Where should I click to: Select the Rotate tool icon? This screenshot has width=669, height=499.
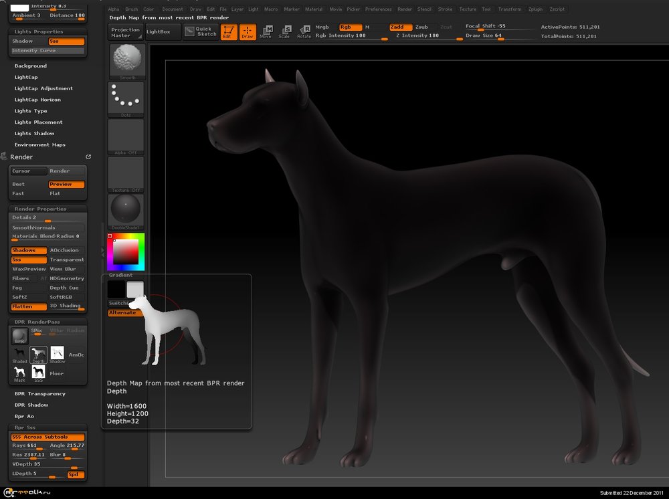pos(304,31)
